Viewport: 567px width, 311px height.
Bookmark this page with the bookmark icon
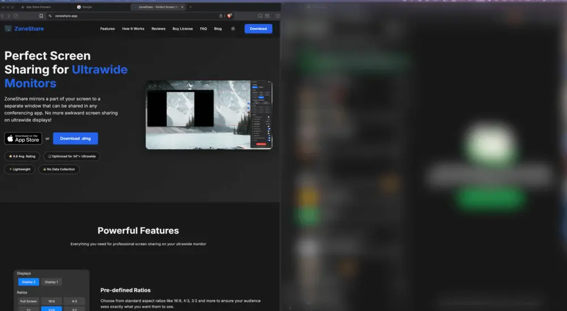[x=41, y=16]
